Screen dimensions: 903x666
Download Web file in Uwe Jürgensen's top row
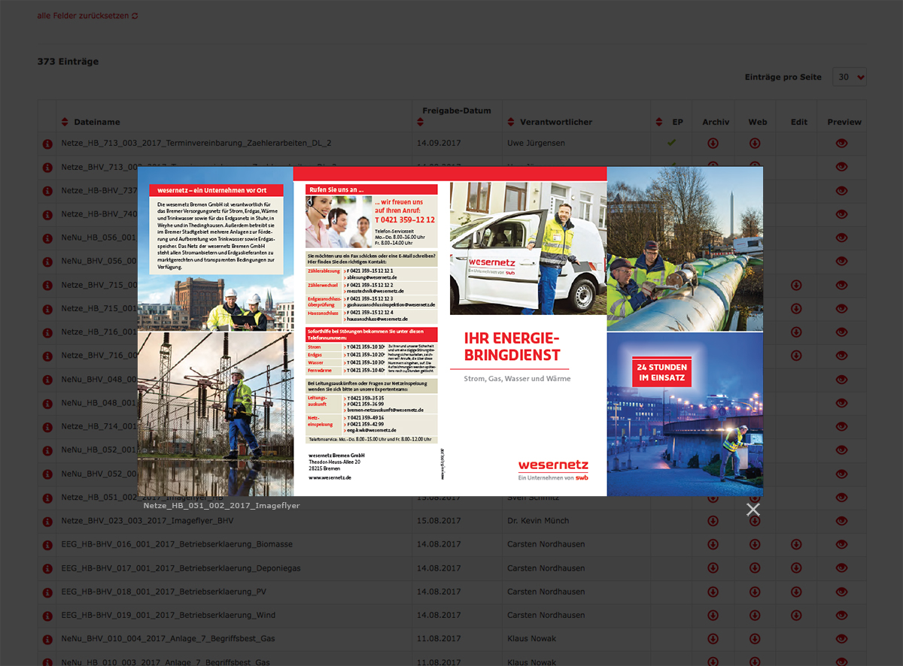(x=755, y=144)
